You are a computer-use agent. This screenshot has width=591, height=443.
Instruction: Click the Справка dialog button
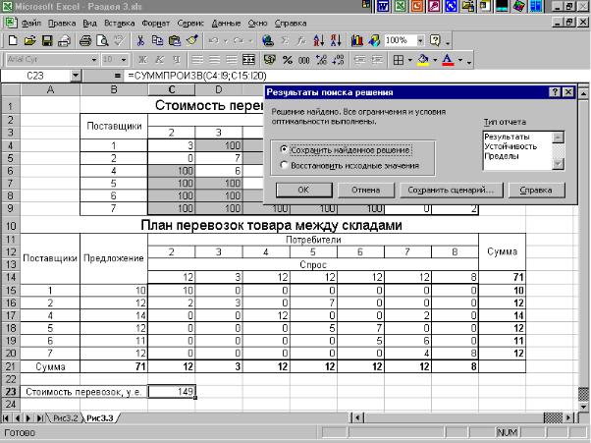pos(536,190)
